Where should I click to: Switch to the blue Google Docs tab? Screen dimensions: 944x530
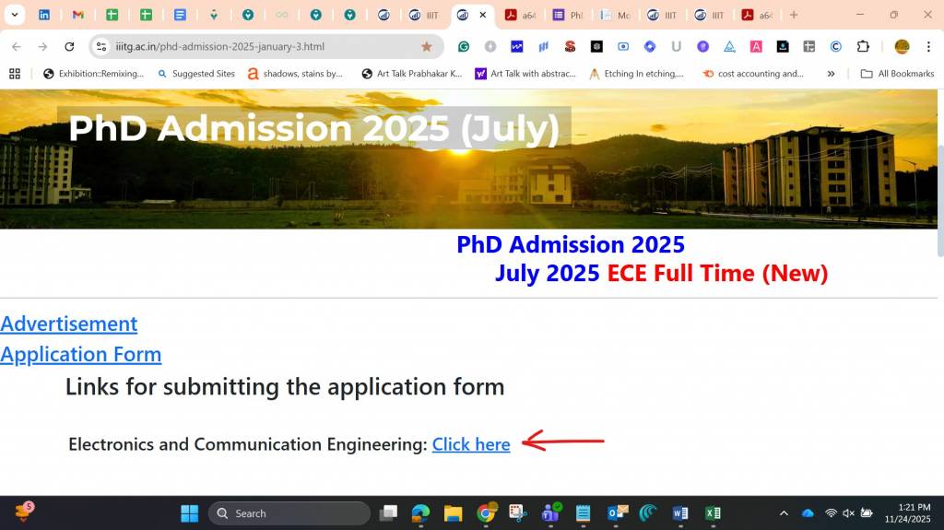[x=180, y=15]
